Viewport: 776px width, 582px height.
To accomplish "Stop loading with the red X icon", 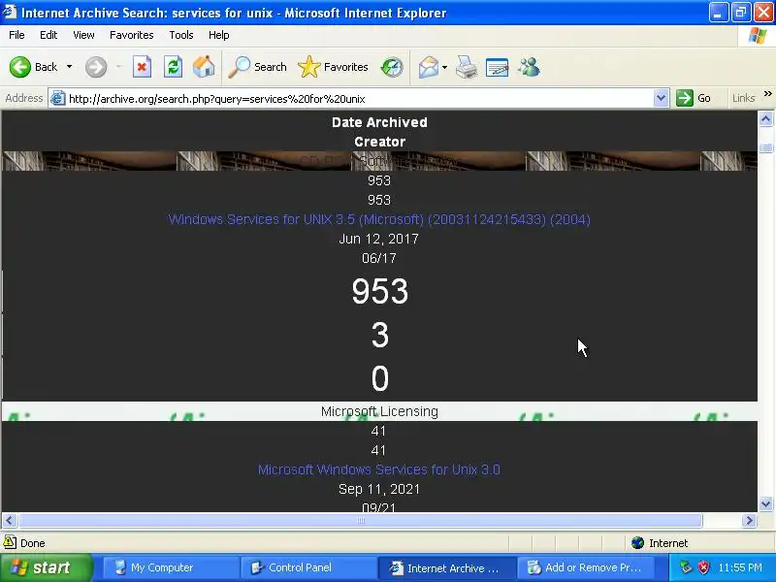I will tap(142, 67).
